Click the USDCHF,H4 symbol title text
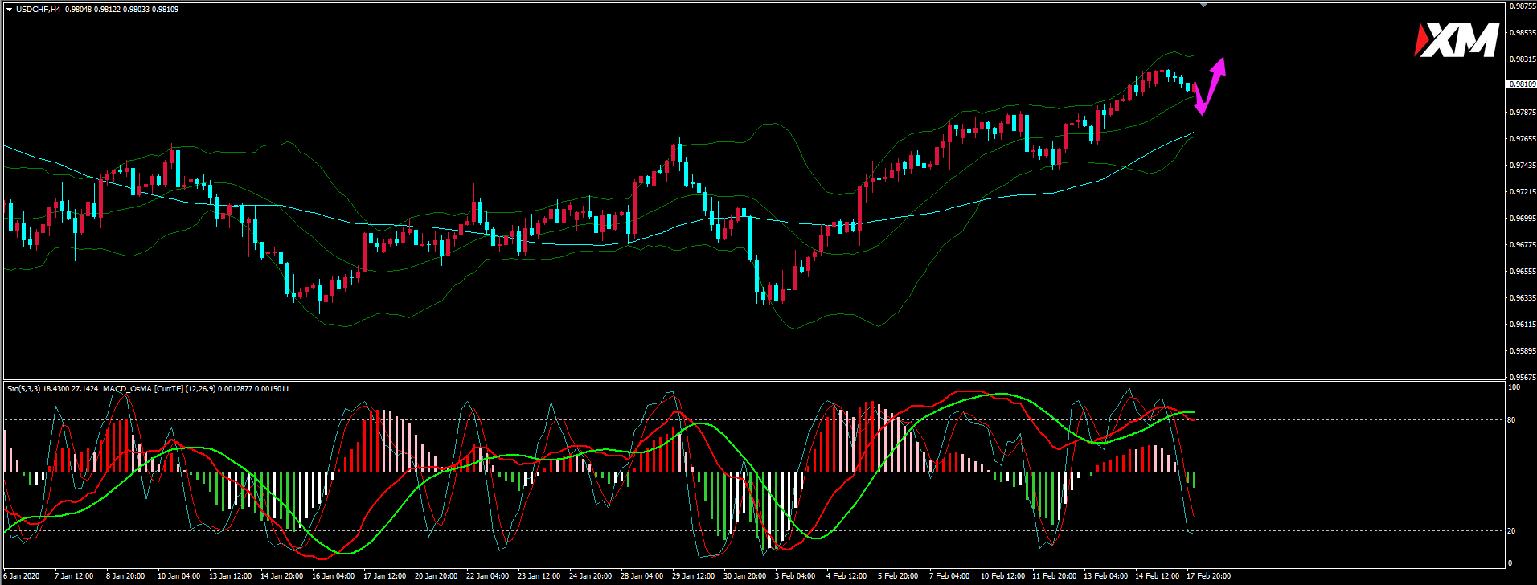Viewport: 1537px width, 585px height. tap(38, 10)
